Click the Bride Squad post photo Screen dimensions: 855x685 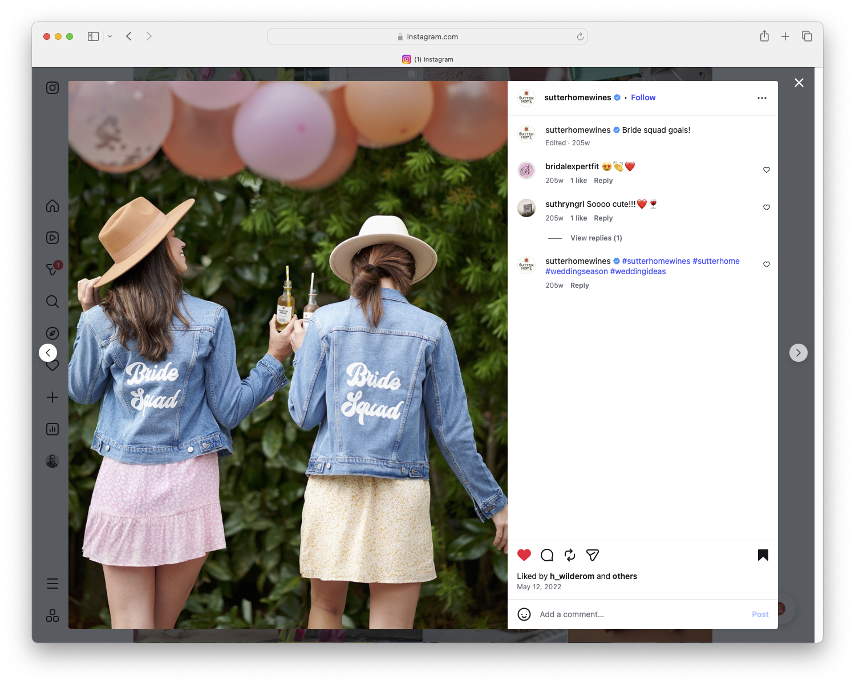288,355
